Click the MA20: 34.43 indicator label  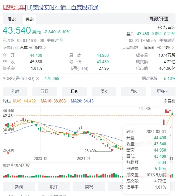tap(82, 101)
